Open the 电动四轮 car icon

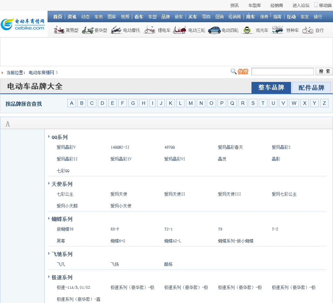click(x=214, y=30)
